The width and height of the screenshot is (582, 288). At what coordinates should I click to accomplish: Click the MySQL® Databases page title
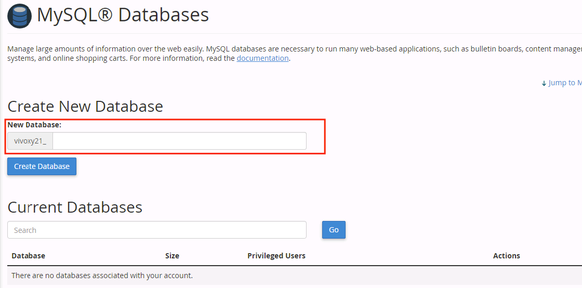click(123, 15)
